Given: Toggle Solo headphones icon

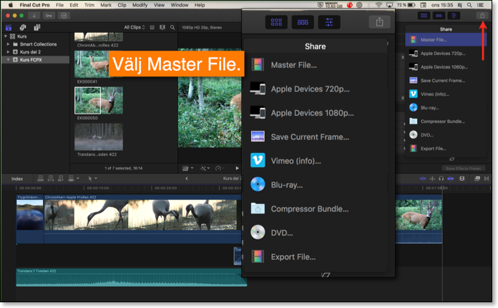Looking at the screenshot, I should tap(441, 179).
